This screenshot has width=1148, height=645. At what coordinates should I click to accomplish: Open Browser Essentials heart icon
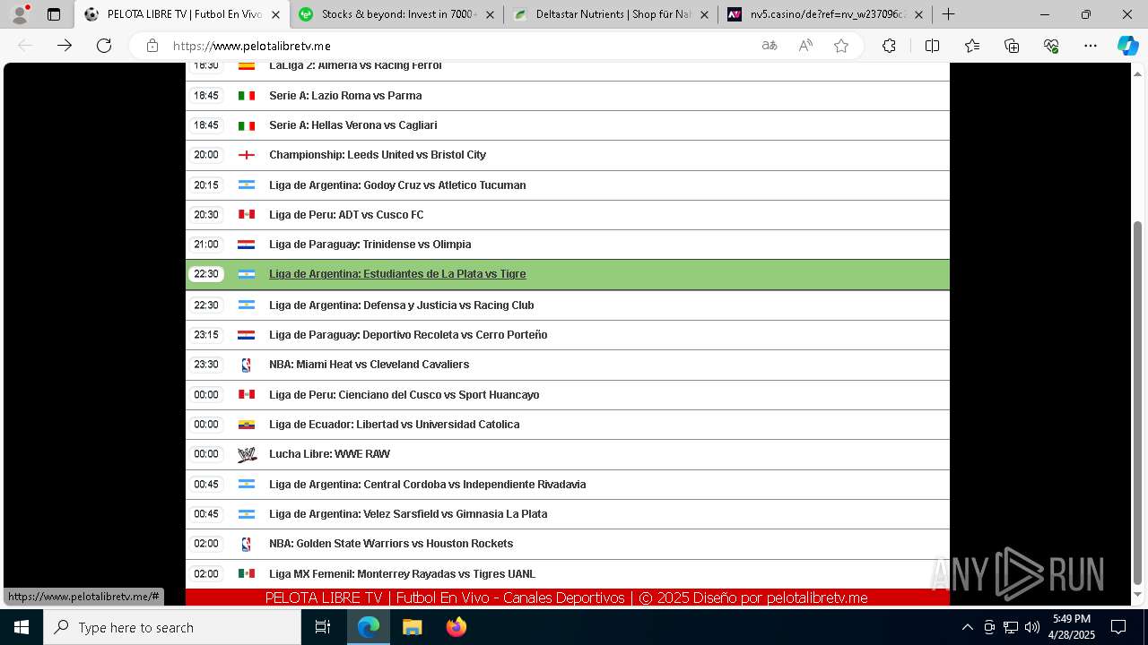[x=1051, y=46]
